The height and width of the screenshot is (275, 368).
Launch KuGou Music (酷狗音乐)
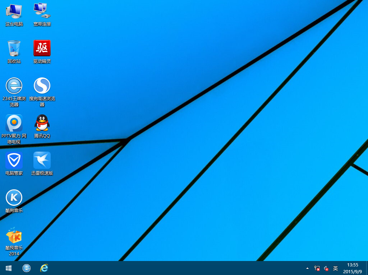pyautogui.click(x=14, y=198)
